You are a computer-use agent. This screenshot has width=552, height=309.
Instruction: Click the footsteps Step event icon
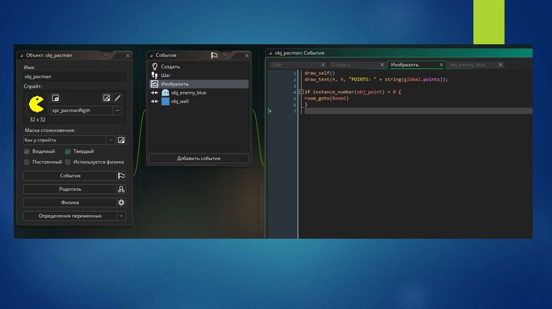[x=155, y=75]
